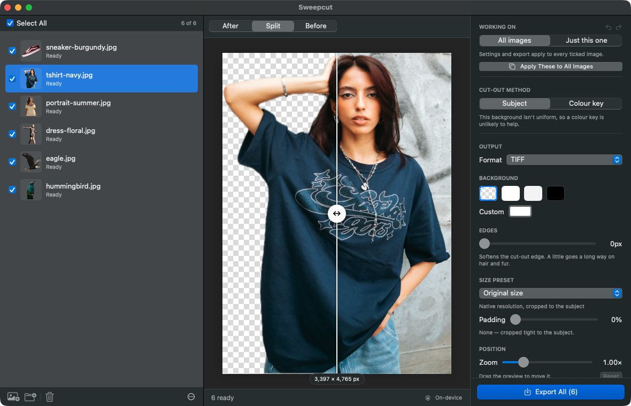Screen dimensions: 631x406
Task: Click the 6 ready status text
Action: [x=222, y=398]
